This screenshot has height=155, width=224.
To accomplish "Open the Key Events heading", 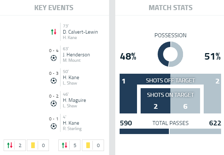I will (x=54, y=8).
